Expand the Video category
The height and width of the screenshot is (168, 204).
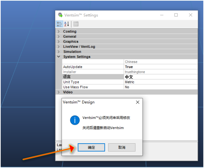pos(59,92)
